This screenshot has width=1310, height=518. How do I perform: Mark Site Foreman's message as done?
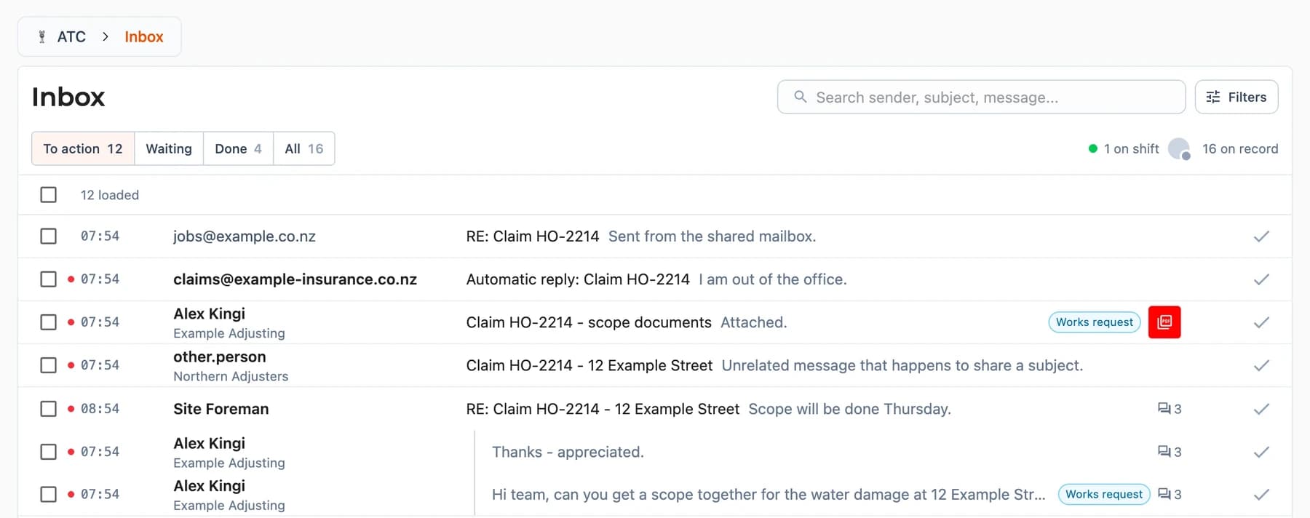[1261, 409]
